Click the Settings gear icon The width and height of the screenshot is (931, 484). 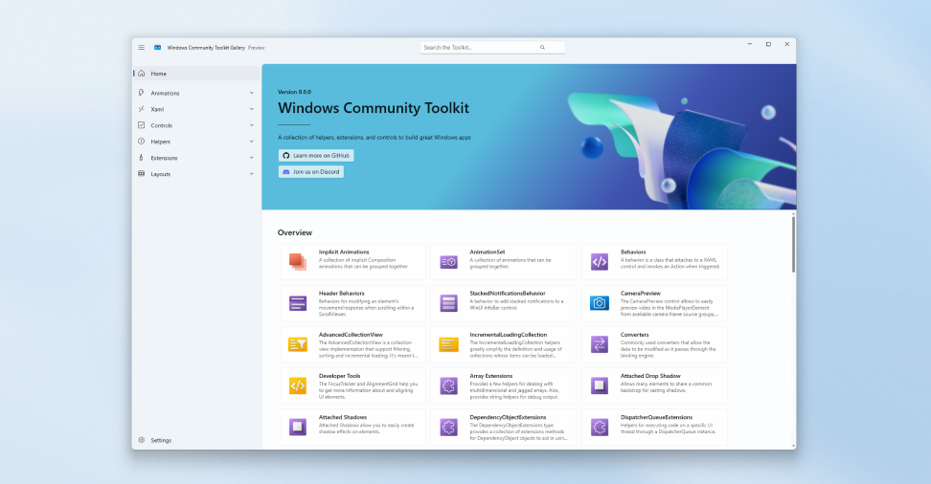[x=142, y=440]
